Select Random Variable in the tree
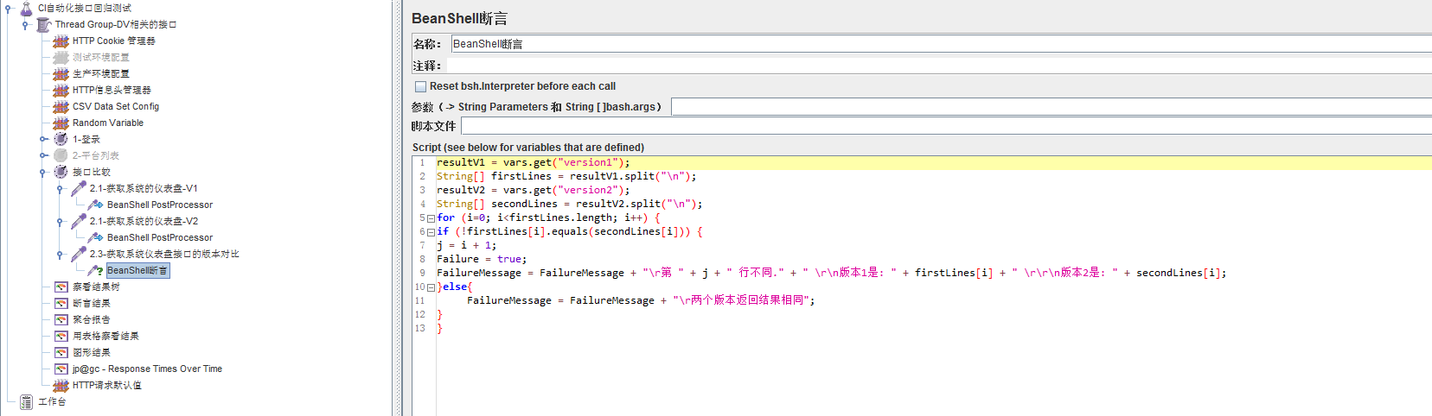 pyautogui.click(x=108, y=123)
